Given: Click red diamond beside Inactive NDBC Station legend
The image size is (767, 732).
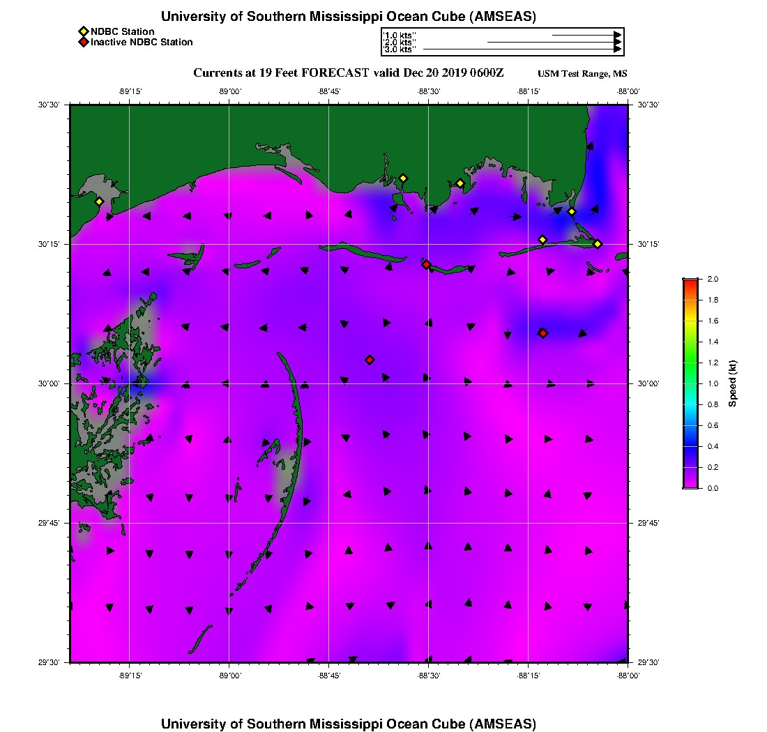Looking at the screenshot, I should point(83,43).
